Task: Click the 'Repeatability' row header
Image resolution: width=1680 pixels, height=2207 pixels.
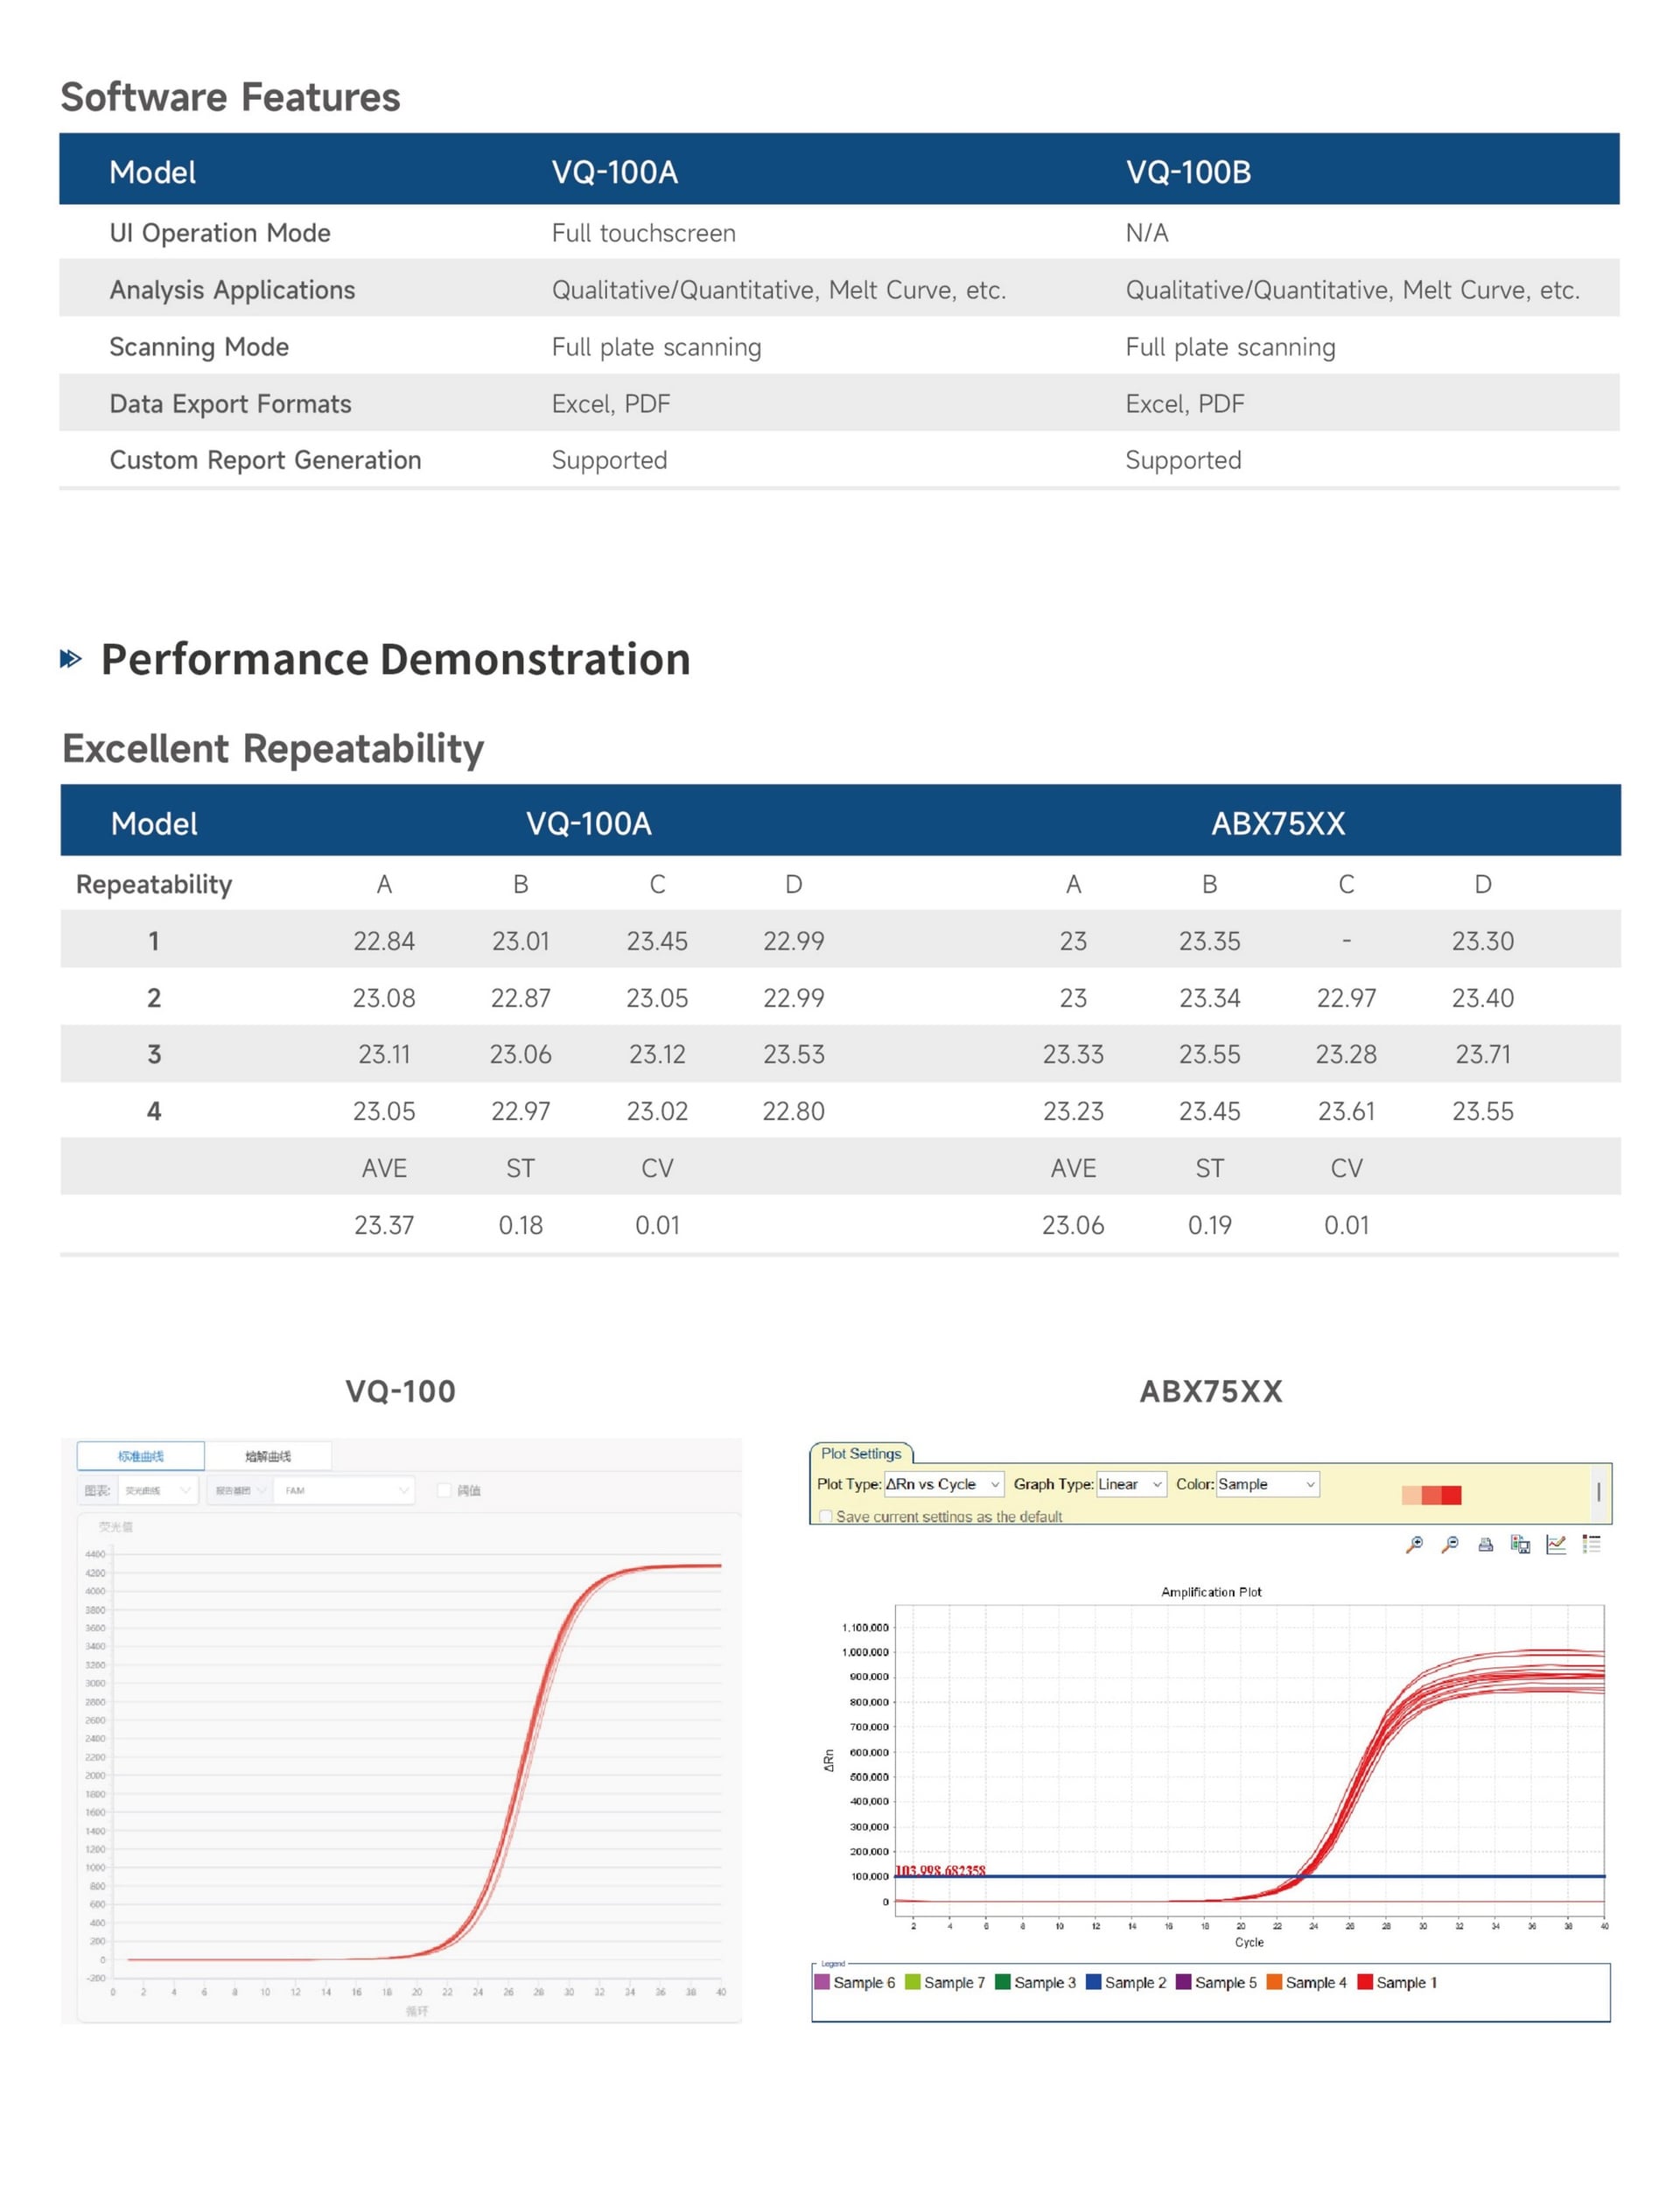Action: click(x=154, y=885)
